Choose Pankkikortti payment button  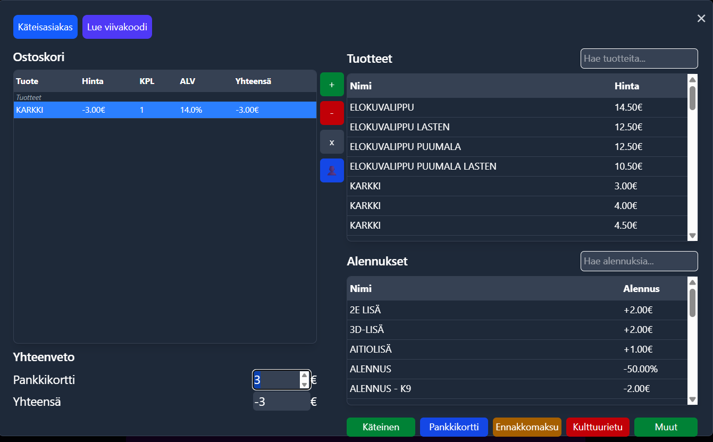point(454,427)
